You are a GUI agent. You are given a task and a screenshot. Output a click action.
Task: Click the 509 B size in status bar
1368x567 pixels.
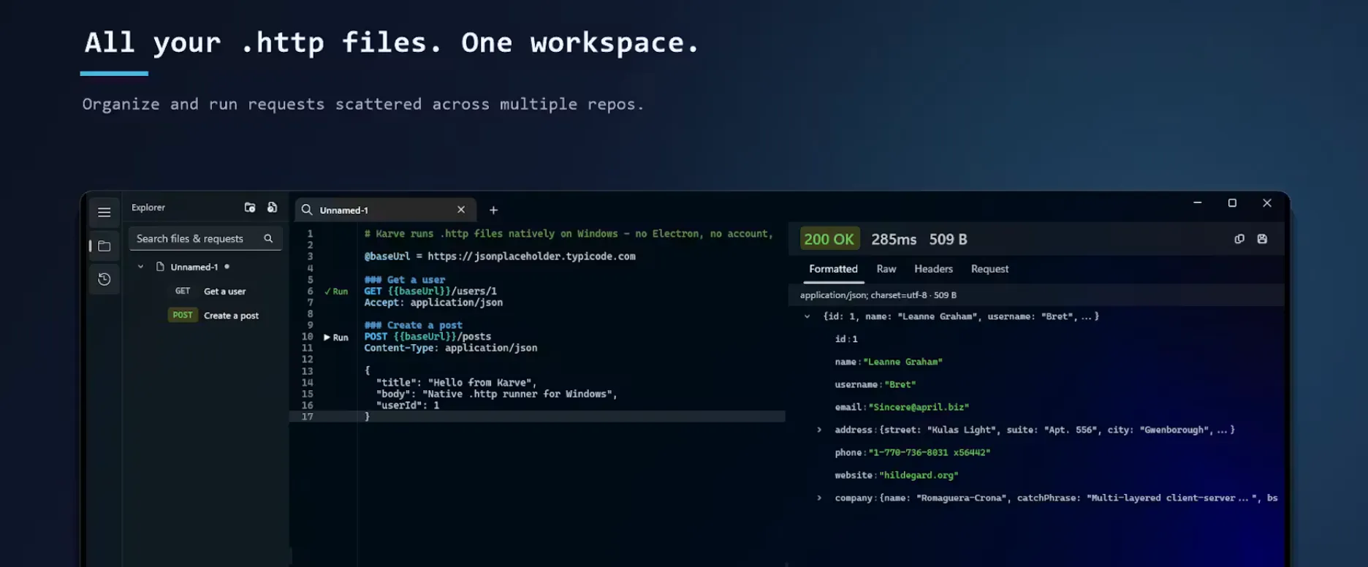pos(948,239)
